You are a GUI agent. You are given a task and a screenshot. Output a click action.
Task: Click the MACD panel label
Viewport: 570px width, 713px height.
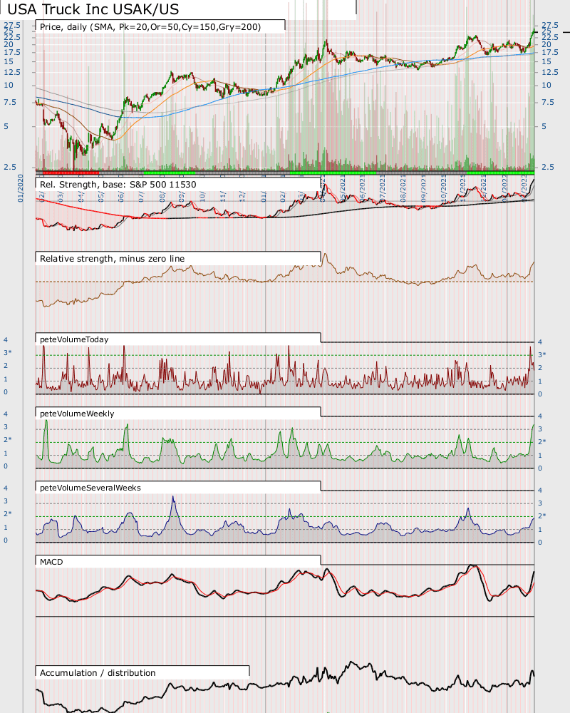click(x=51, y=562)
